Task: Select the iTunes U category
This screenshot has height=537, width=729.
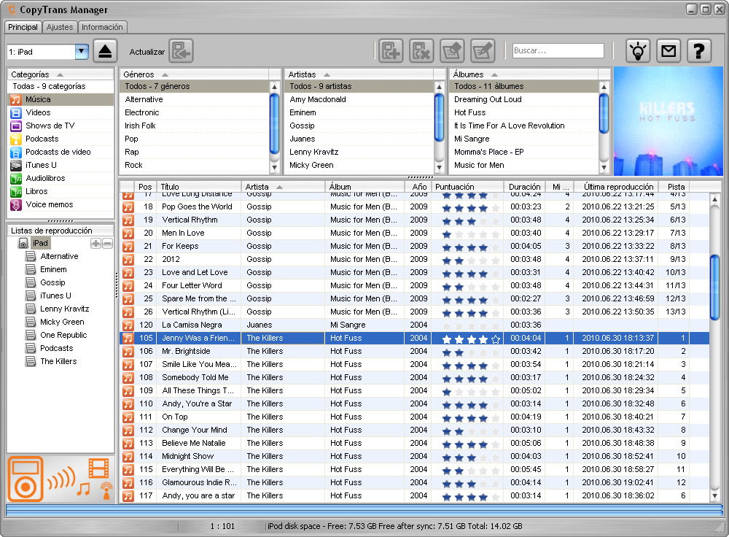Action: coord(61,165)
